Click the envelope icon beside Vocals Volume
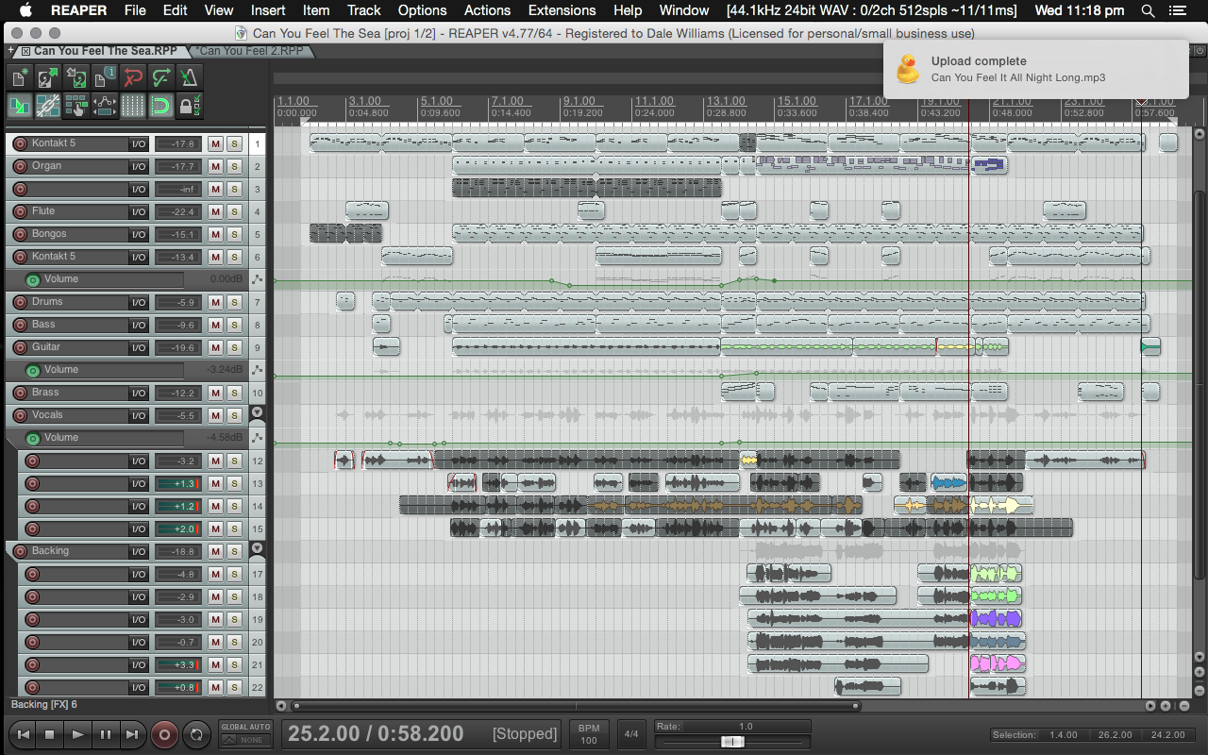Screen dimensions: 1208x755 (257, 438)
